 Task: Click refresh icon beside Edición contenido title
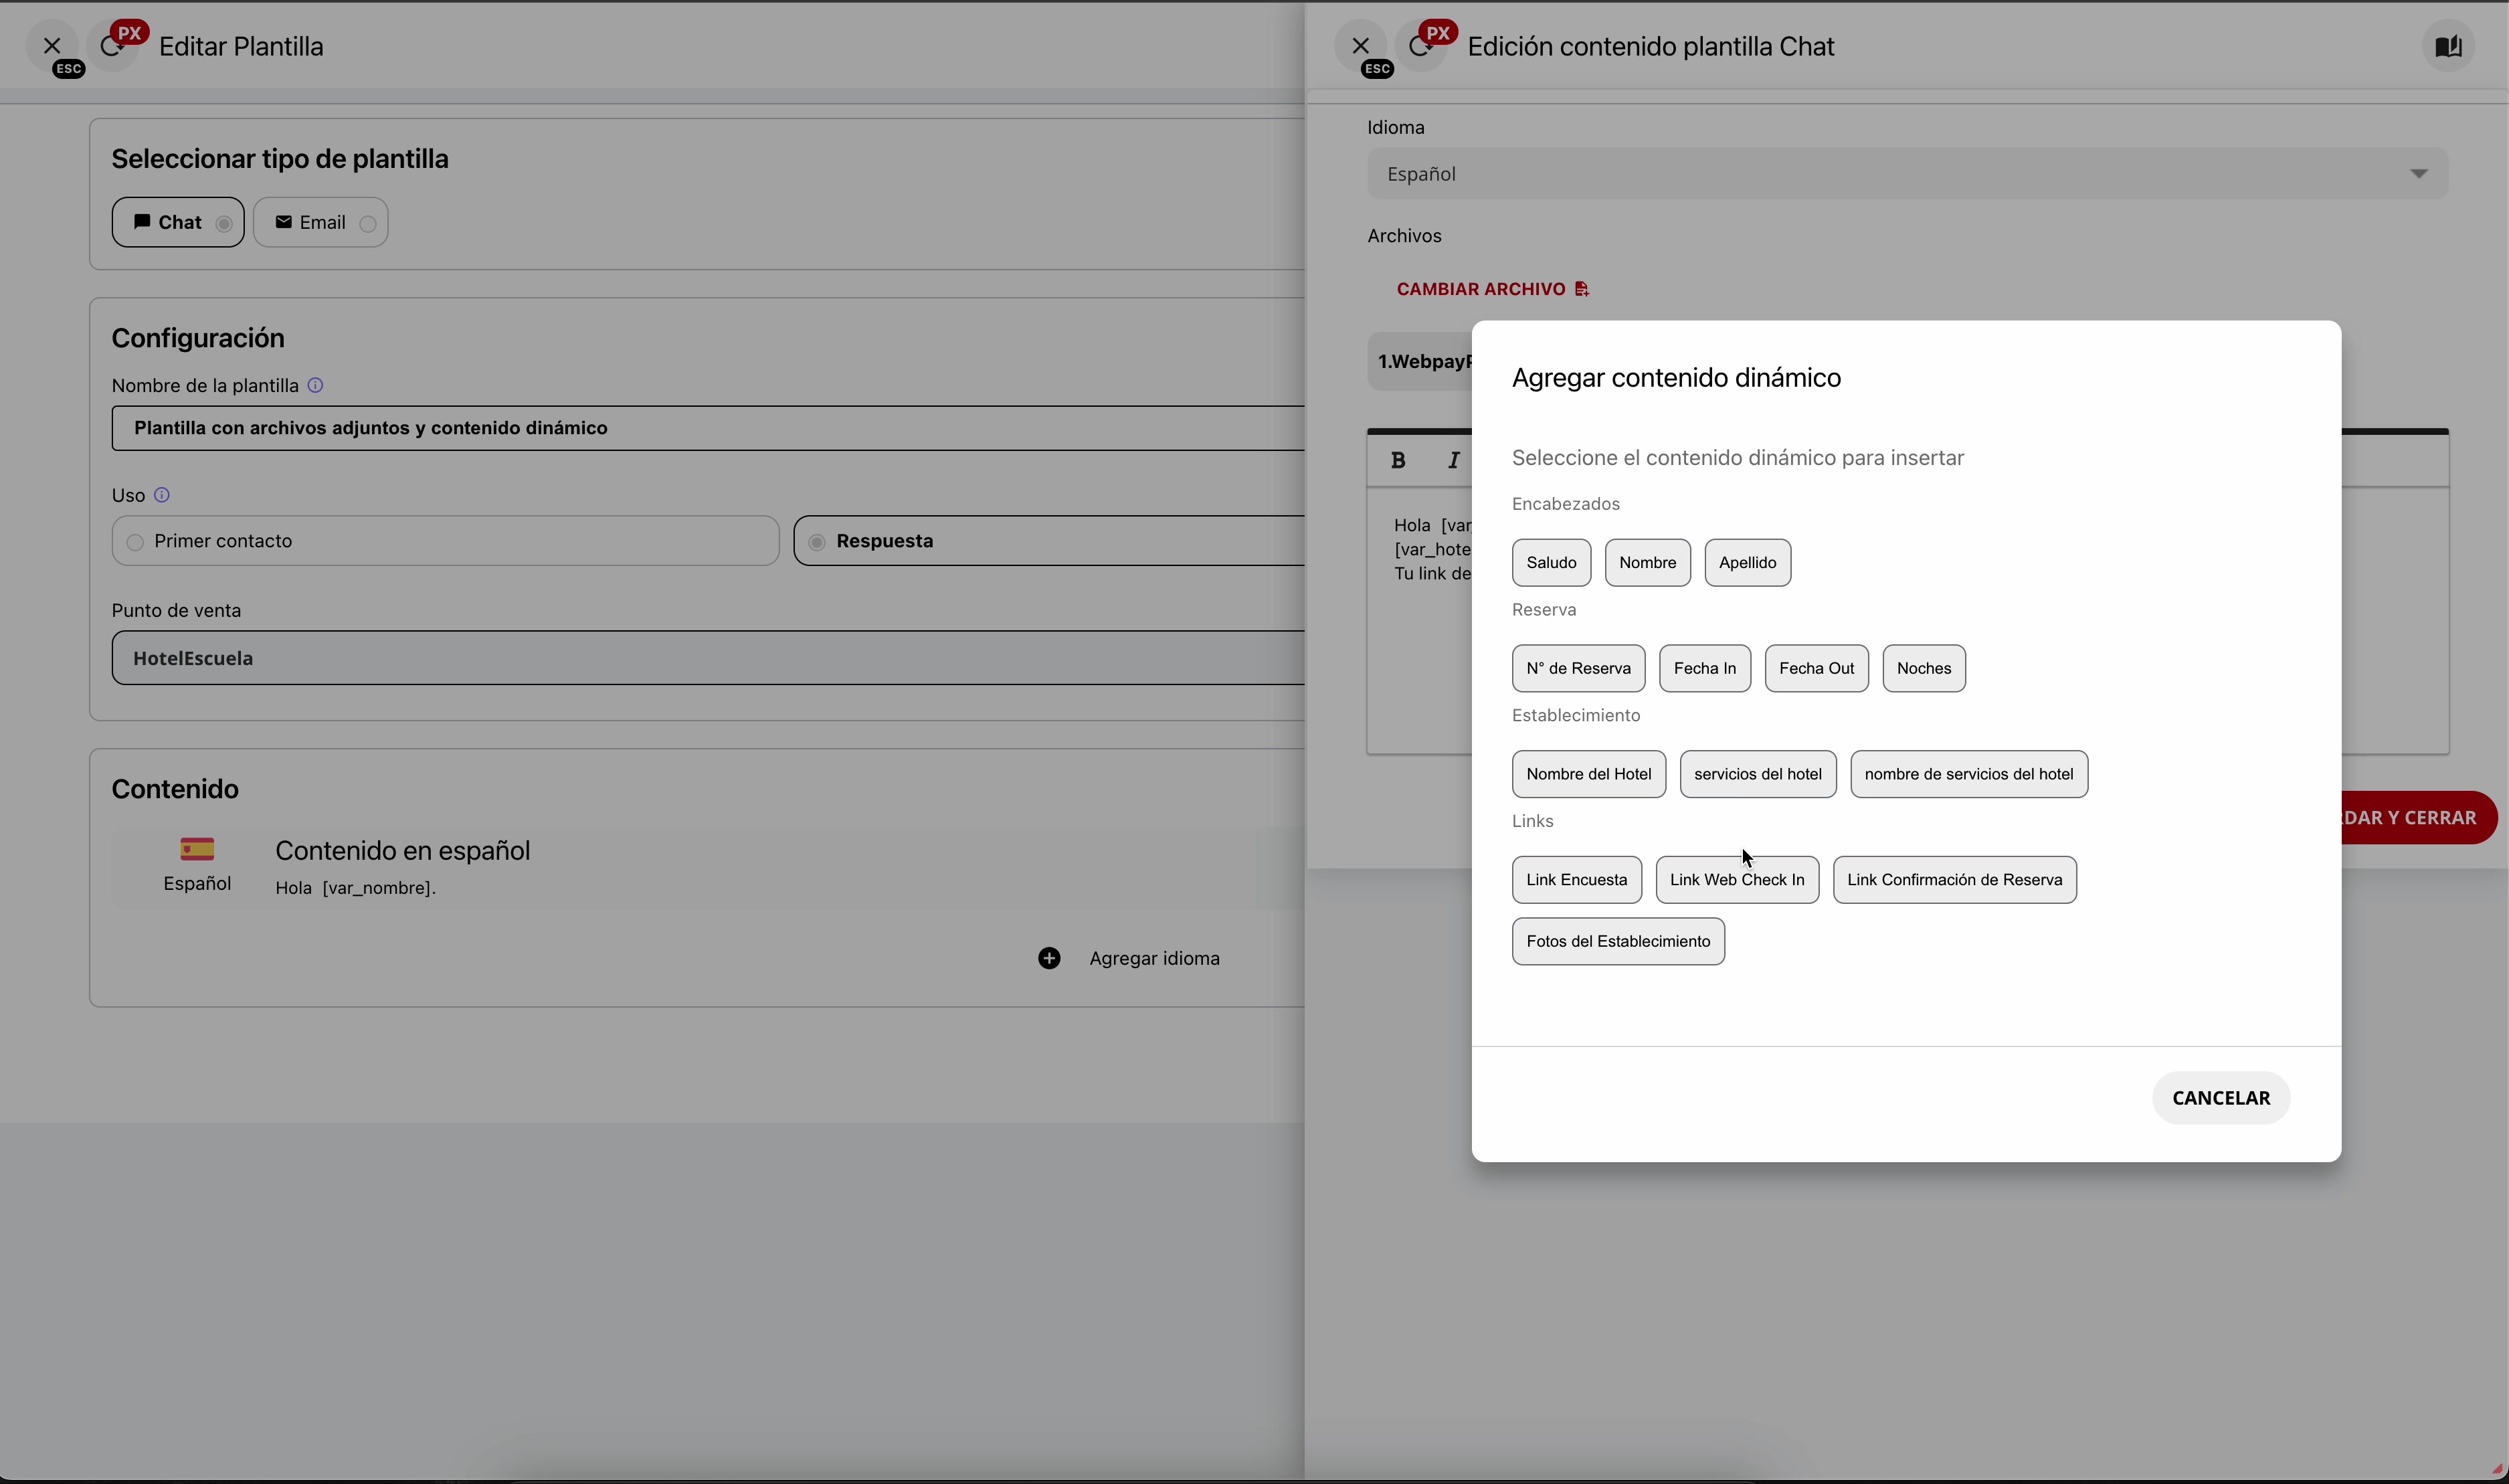(x=1419, y=47)
